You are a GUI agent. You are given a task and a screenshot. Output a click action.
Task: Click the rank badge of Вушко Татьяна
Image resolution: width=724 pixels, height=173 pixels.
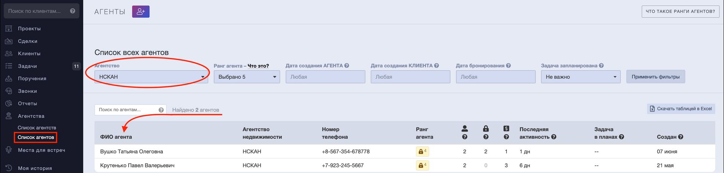tap(422, 152)
